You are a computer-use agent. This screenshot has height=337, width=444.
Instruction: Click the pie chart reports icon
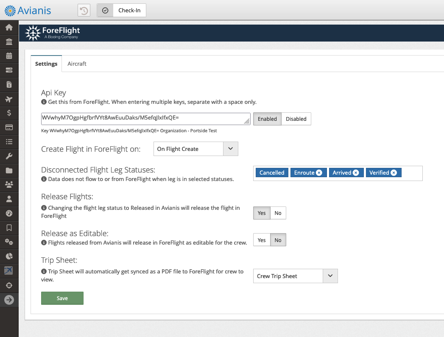pyautogui.click(x=9, y=256)
